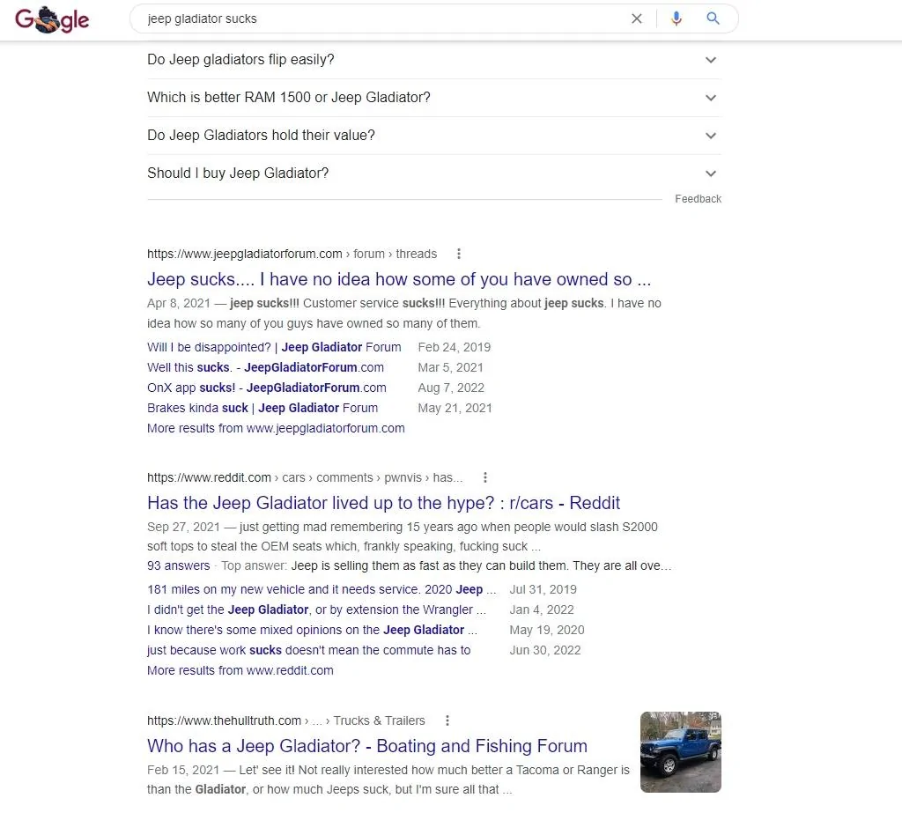Click the 'Top answer: Jeep is selling them' snippet
The width and height of the screenshot is (902, 820).
(x=447, y=565)
